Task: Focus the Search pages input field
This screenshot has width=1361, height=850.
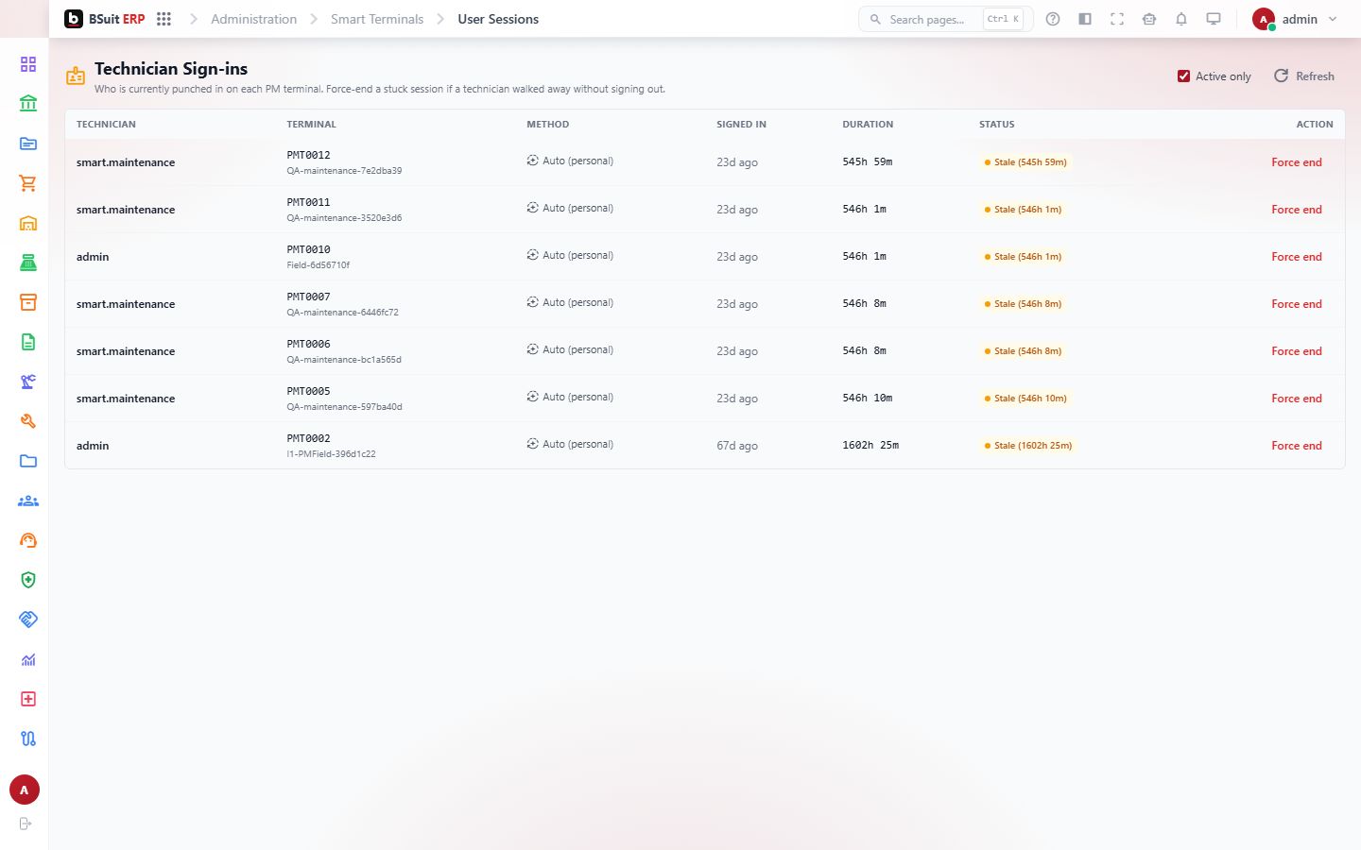Action: click(945, 19)
